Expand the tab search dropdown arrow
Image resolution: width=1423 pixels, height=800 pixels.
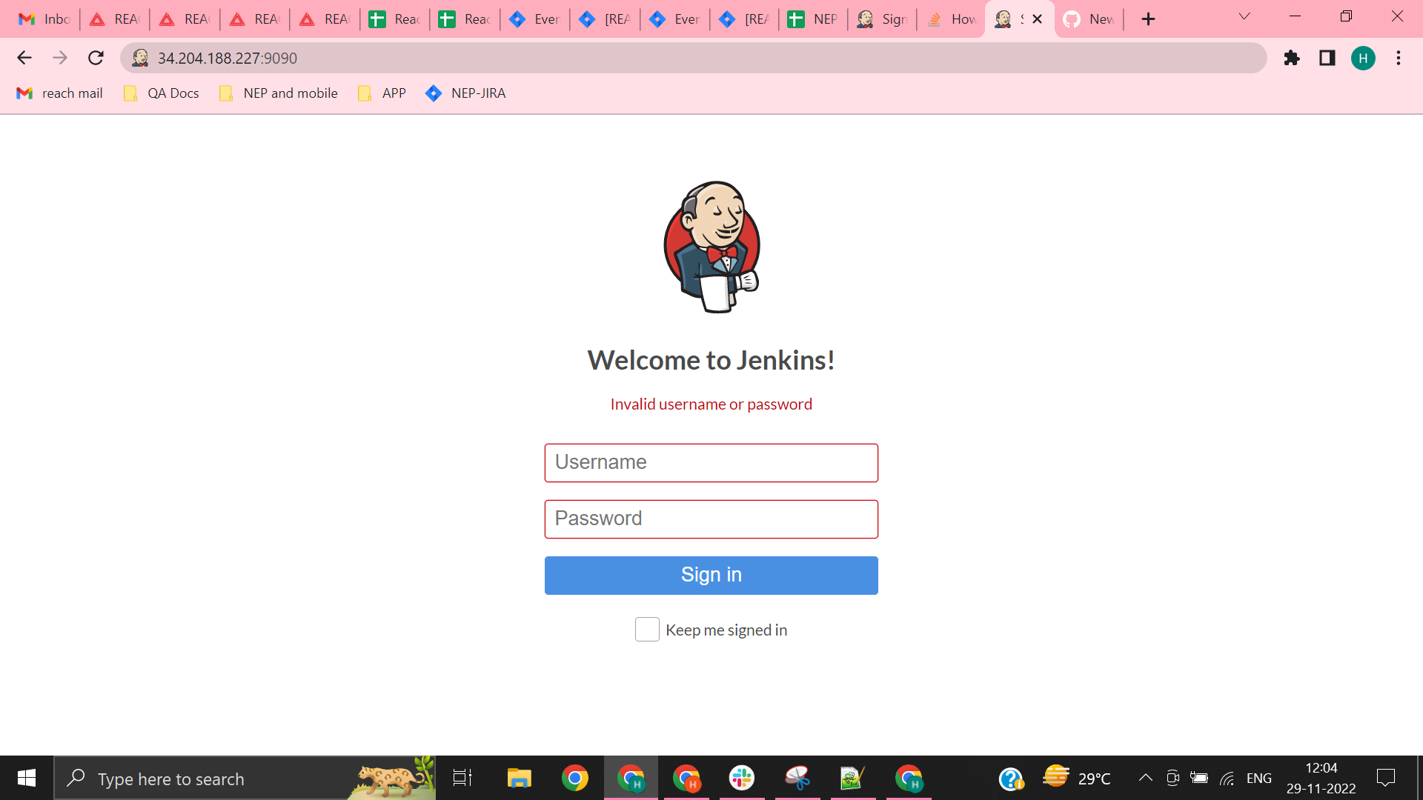(x=1244, y=16)
